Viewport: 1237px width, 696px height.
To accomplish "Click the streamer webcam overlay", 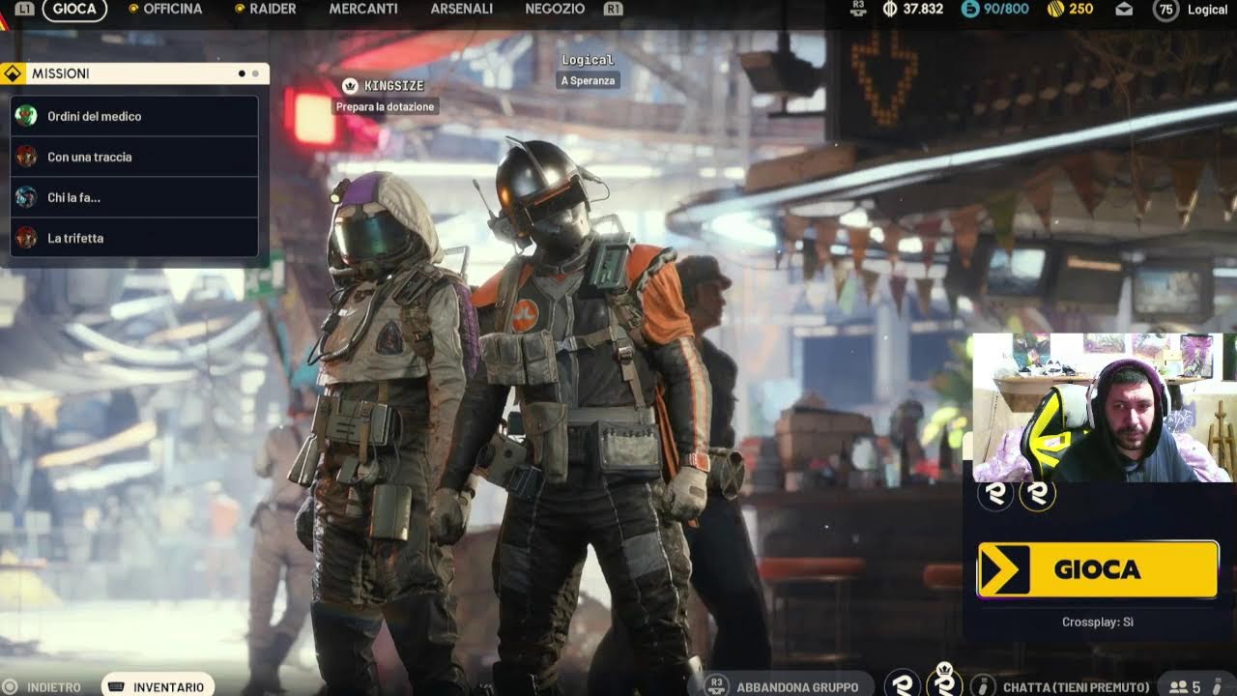I will tap(1104, 408).
